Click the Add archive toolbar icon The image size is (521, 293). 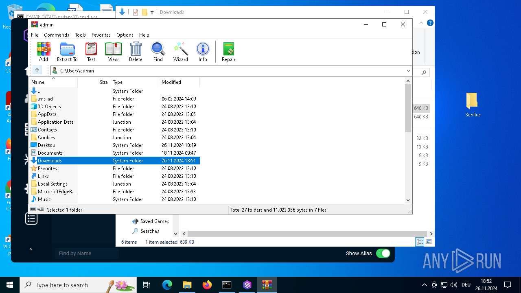coord(44,52)
